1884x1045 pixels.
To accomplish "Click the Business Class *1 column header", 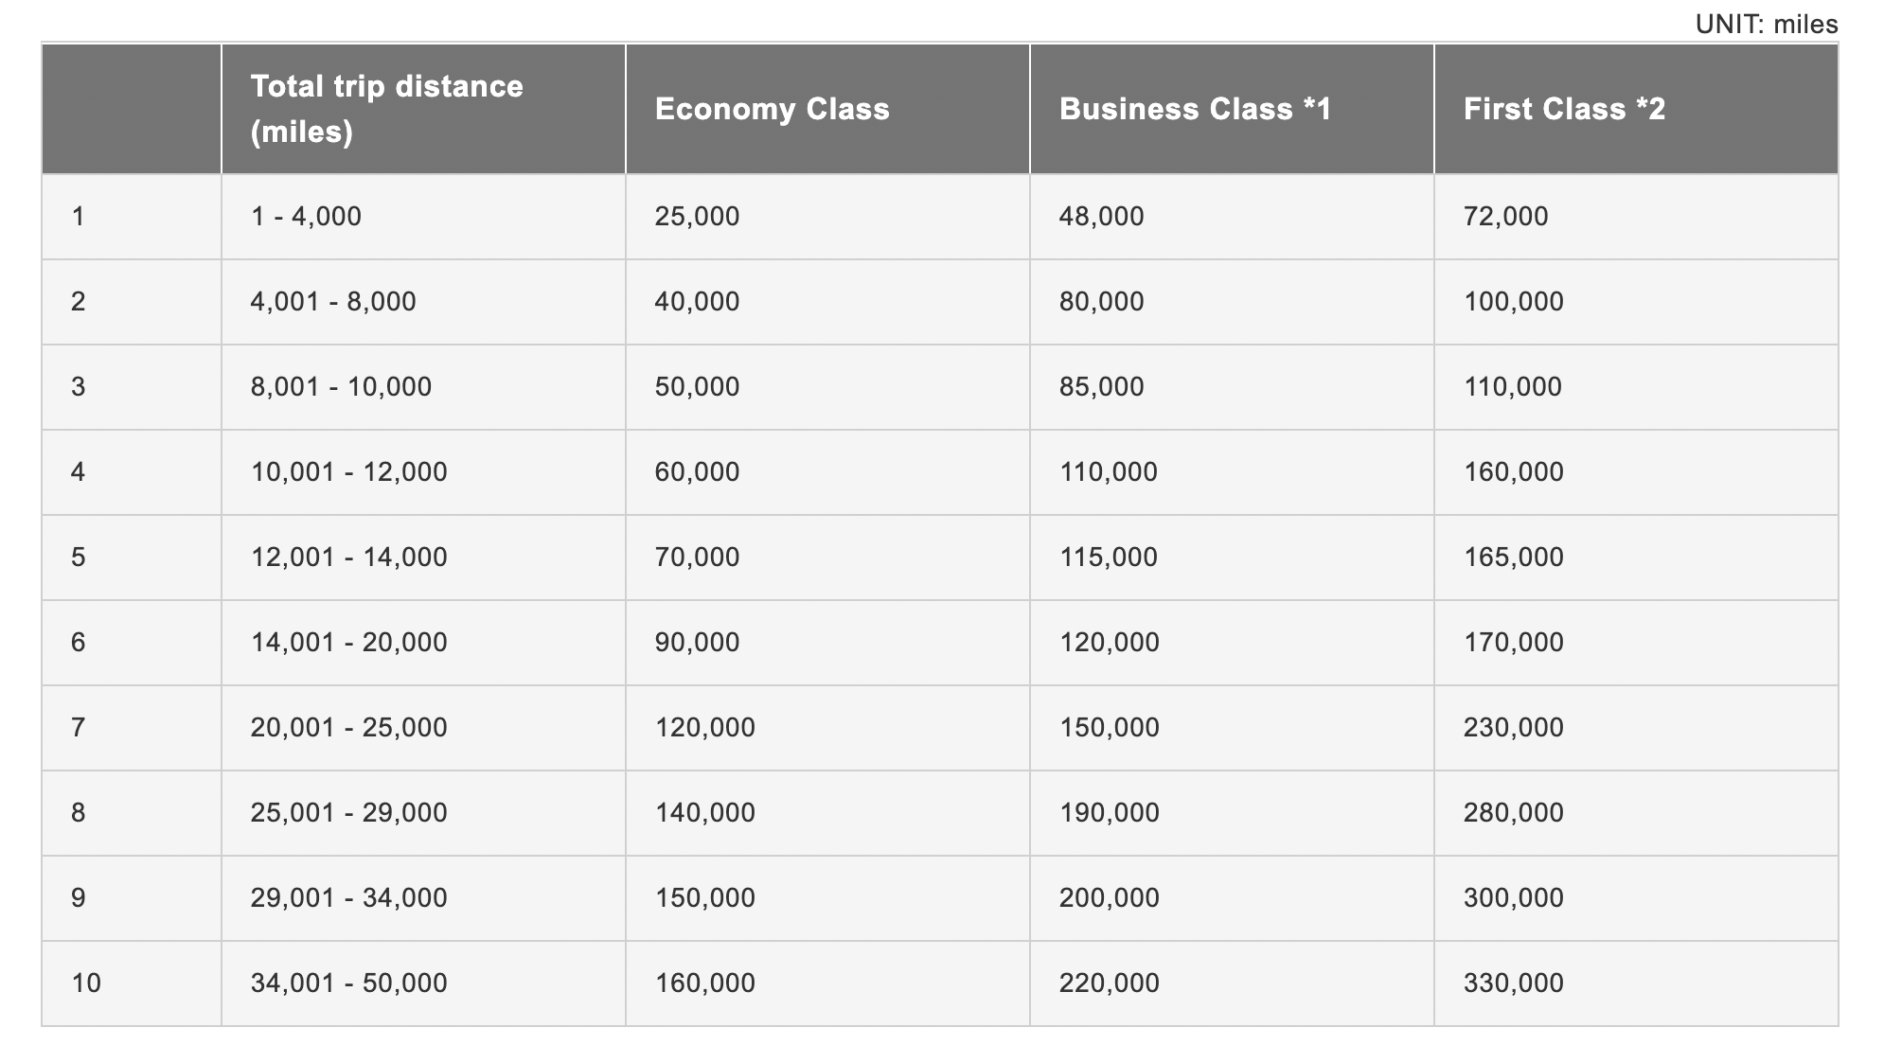I will [x=1195, y=109].
